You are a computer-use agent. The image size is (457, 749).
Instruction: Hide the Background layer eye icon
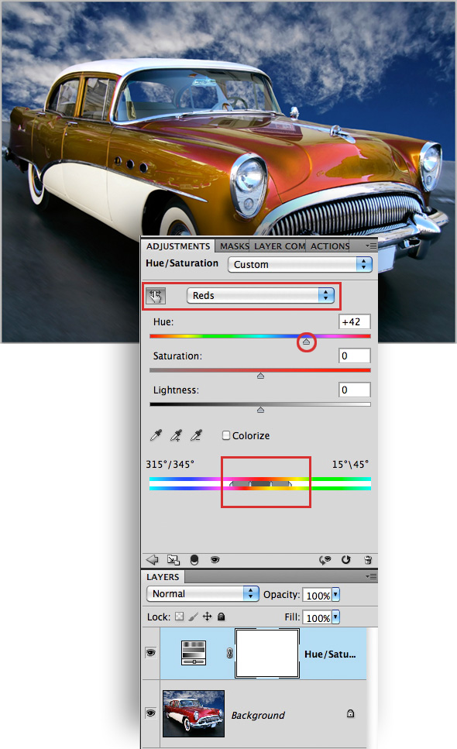151,713
